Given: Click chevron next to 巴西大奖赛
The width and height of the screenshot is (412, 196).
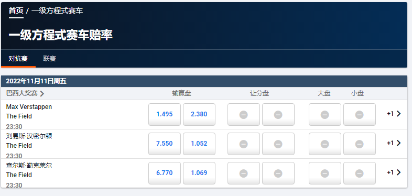Looking at the screenshot, I should tap(42, 93).
